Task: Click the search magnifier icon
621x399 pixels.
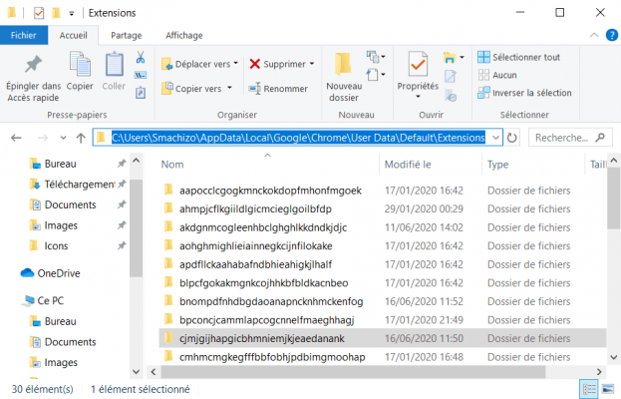Action: click(600, 138)
